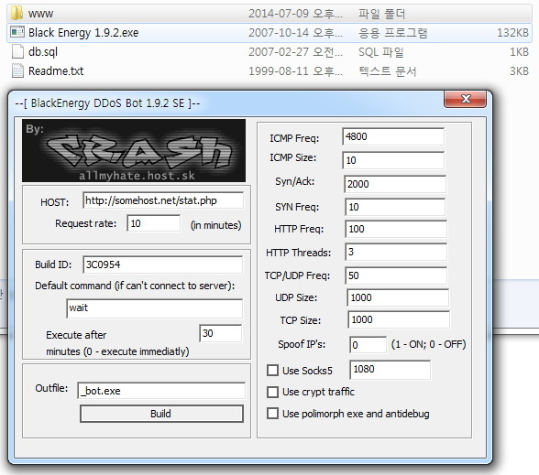The image size is (539, 475).
Task: Select the db.sql file name
Action: [x=43, y=52]
